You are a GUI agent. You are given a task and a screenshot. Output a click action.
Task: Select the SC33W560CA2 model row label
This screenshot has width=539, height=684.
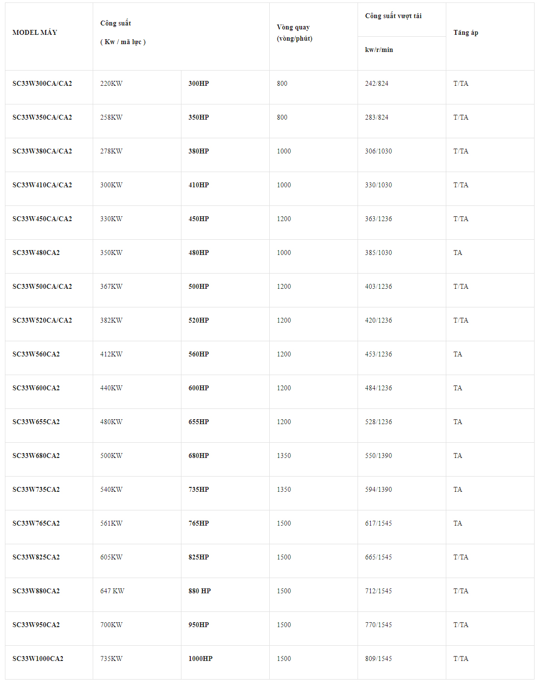click(36, 354)
